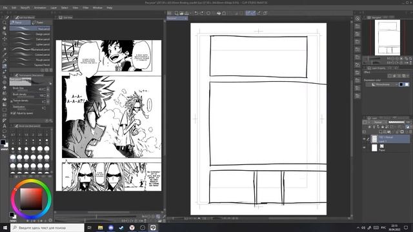Image resolution: width=413 pixels, height=232 pixels.
Task: Toggle visibility of the Paper layer
Action: coord(364,148)
